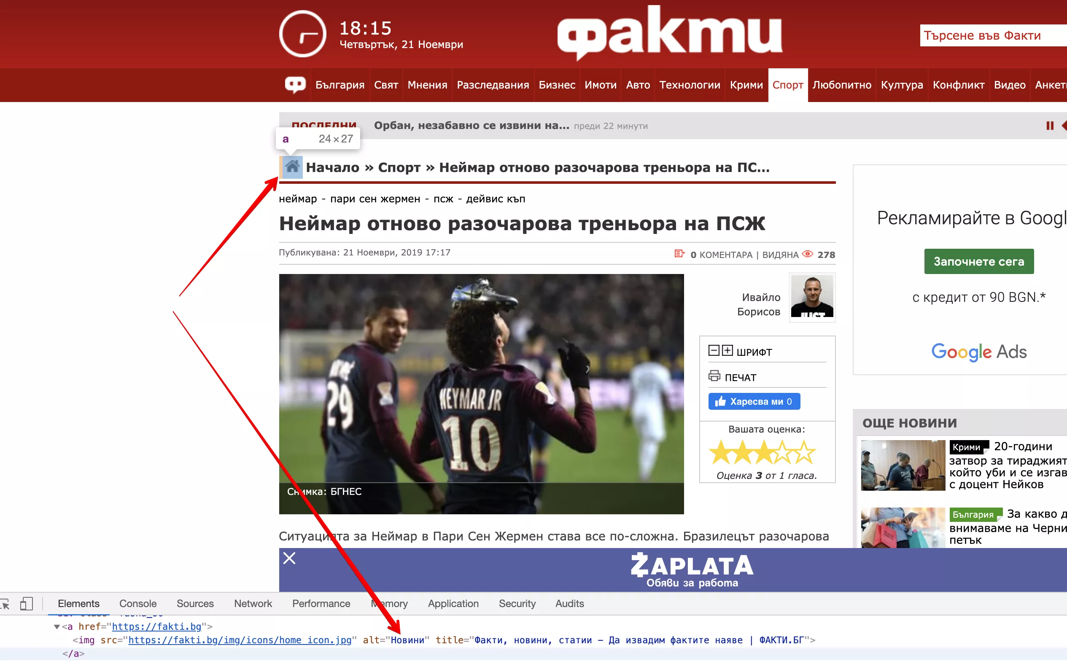Screen dimensions: 1067x661
Task: Click the printer icon next to ПЕЧАТ
Action: coord(714,376)
